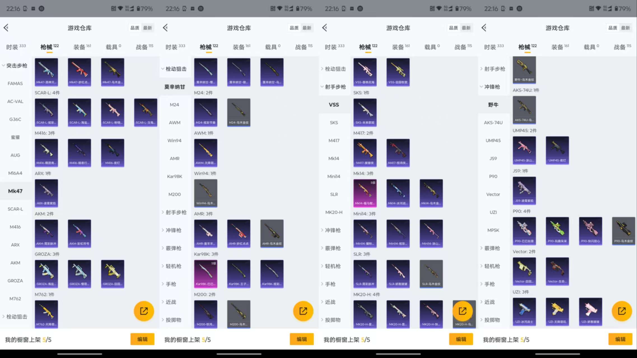Open the AMR 妙红点点 skin

click(239, 233)
